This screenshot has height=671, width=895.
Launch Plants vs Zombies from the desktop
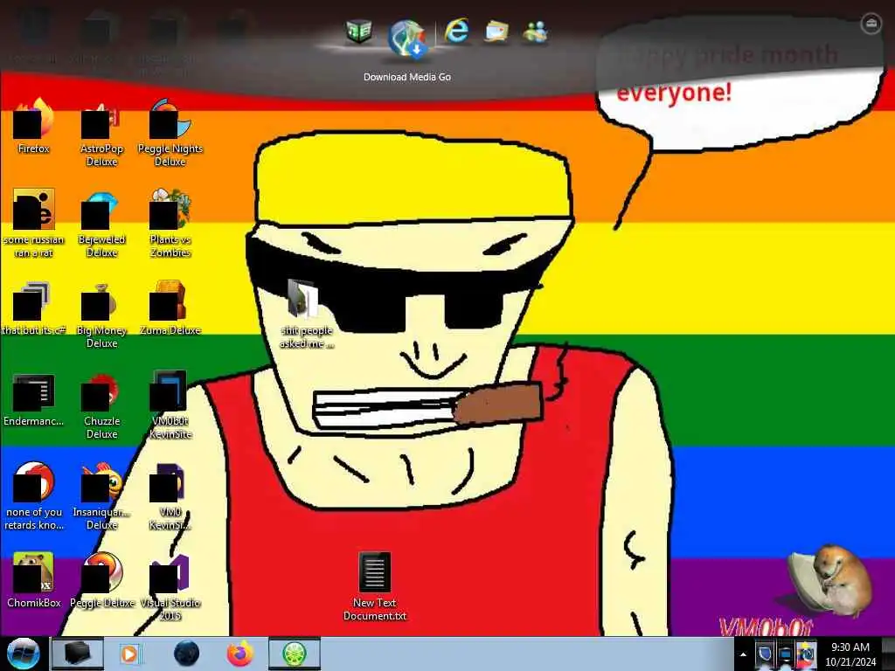click(170, 223)
